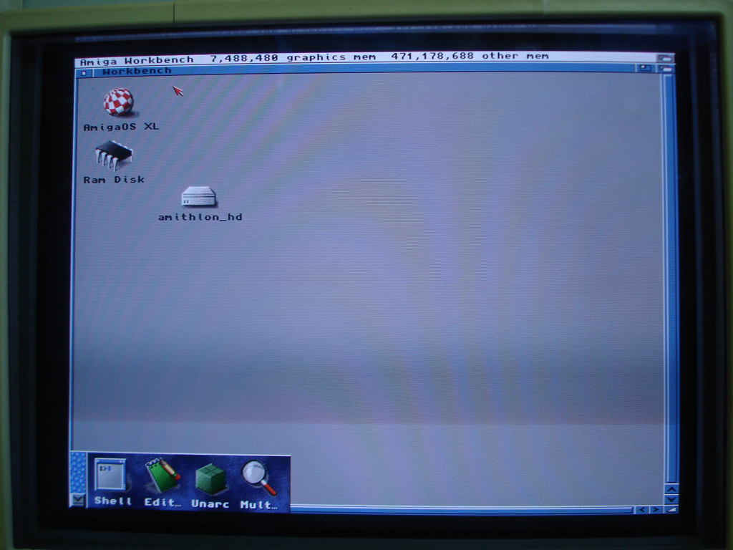Image resolution: width=733 pixels, height=550 pixels.
Task: Open the Unarc green box icon
Action: pos(210,479)
